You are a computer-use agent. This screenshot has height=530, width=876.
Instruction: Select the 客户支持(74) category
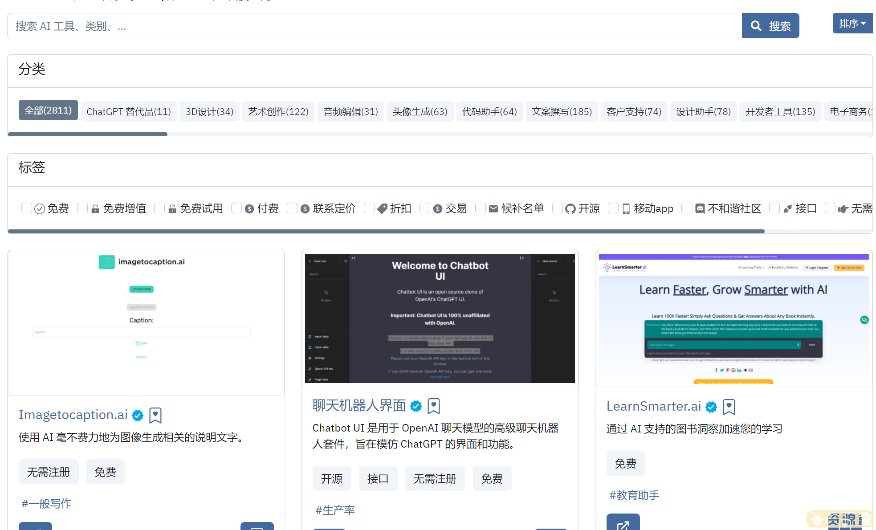(634, 111)
